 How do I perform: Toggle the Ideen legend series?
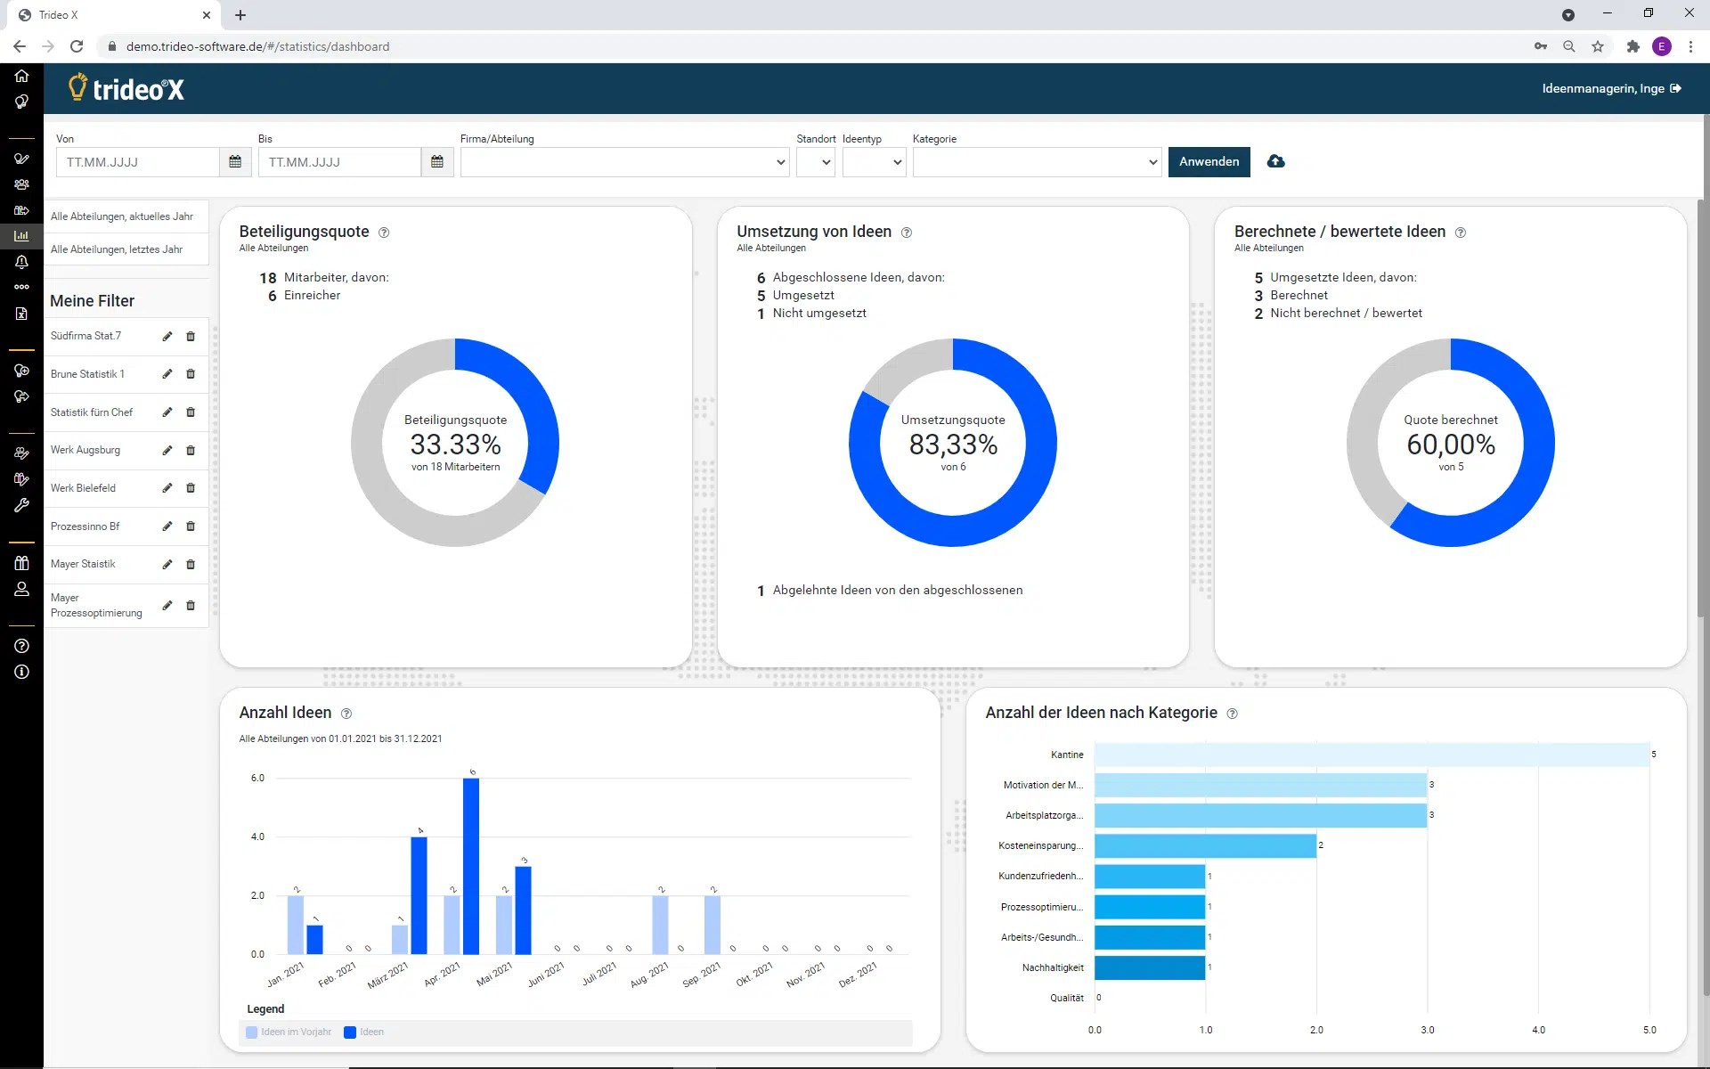364,1032
